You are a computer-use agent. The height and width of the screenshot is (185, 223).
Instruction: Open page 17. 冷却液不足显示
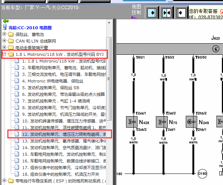click(x=64, y=168)
